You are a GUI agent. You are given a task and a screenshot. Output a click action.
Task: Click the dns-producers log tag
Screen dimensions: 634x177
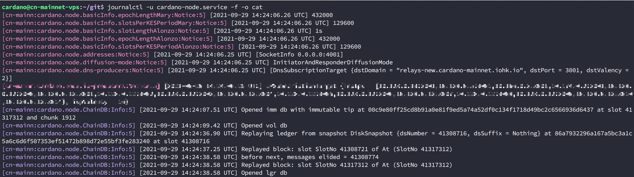(x=83, y=70)
